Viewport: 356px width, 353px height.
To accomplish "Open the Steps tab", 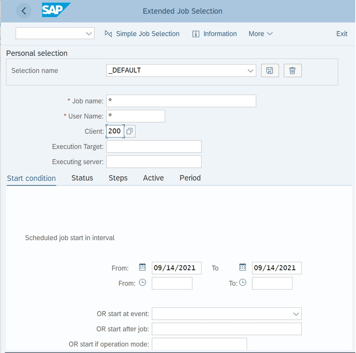I will coord(118,178).
